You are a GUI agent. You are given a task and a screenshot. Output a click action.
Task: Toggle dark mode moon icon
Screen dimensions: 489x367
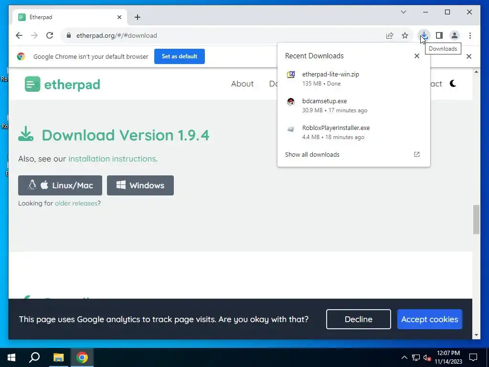(x=453, y=83)
